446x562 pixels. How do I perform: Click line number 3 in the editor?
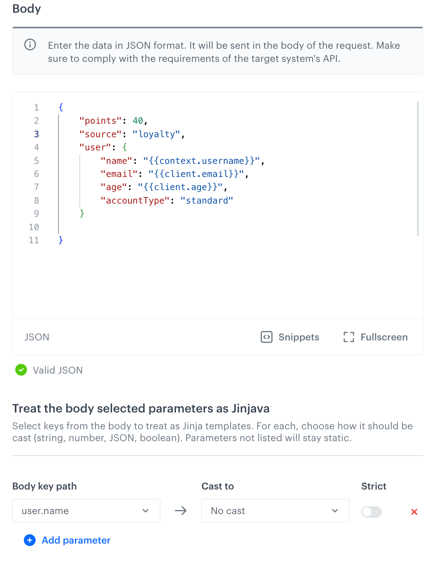36,134
